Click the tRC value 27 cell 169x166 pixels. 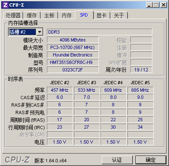pos(87,127)
